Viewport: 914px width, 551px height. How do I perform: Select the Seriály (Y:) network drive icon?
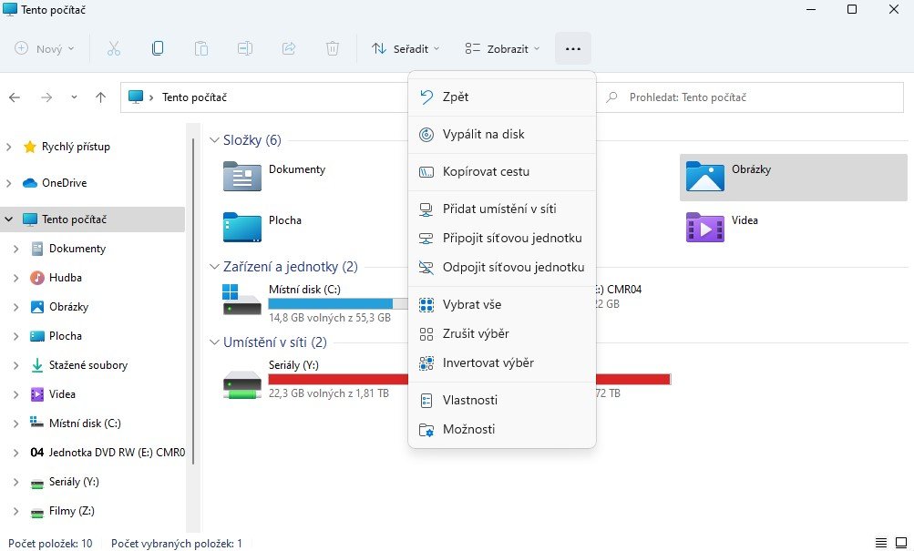[241, 384]
